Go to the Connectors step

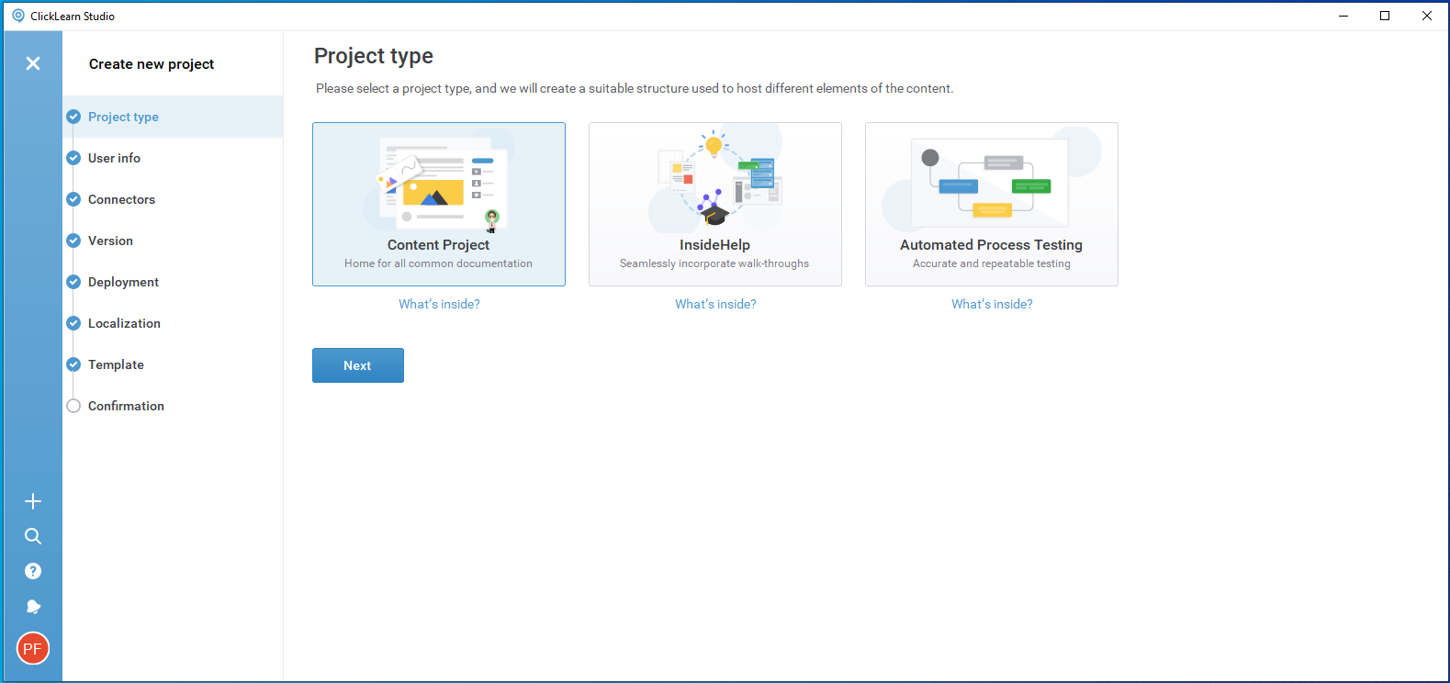(173, 199)
